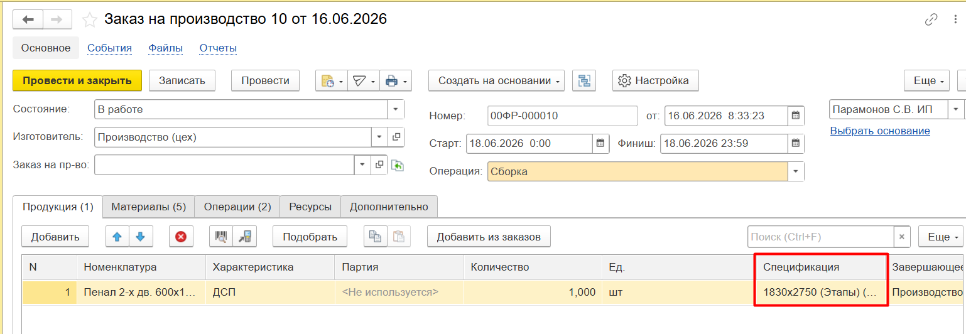Open the Файлы section
Screen dimensions: 966x334
(x=166, y=48)
